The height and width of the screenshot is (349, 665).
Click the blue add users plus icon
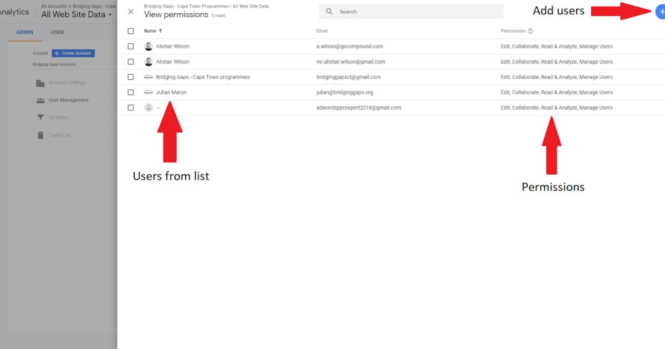(x=661, y=11)
